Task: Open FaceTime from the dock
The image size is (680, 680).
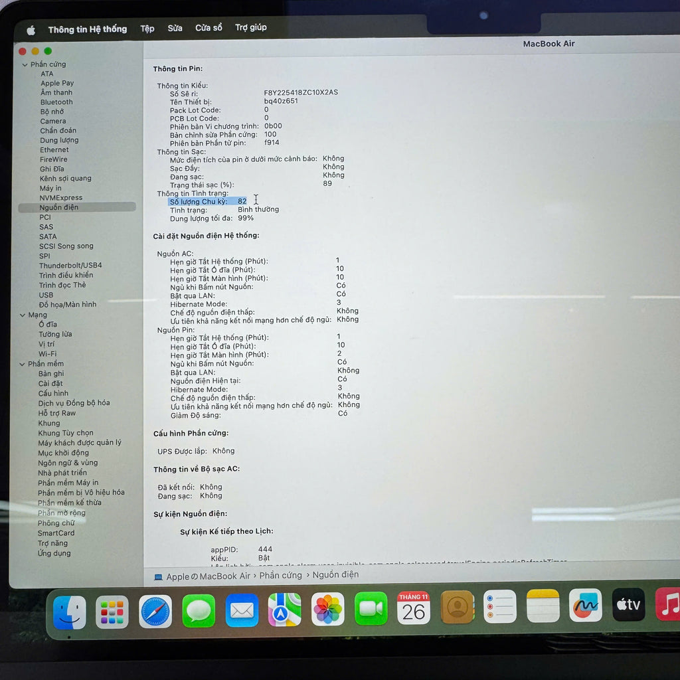Action: pyautogui.click(x=371, y=608)
